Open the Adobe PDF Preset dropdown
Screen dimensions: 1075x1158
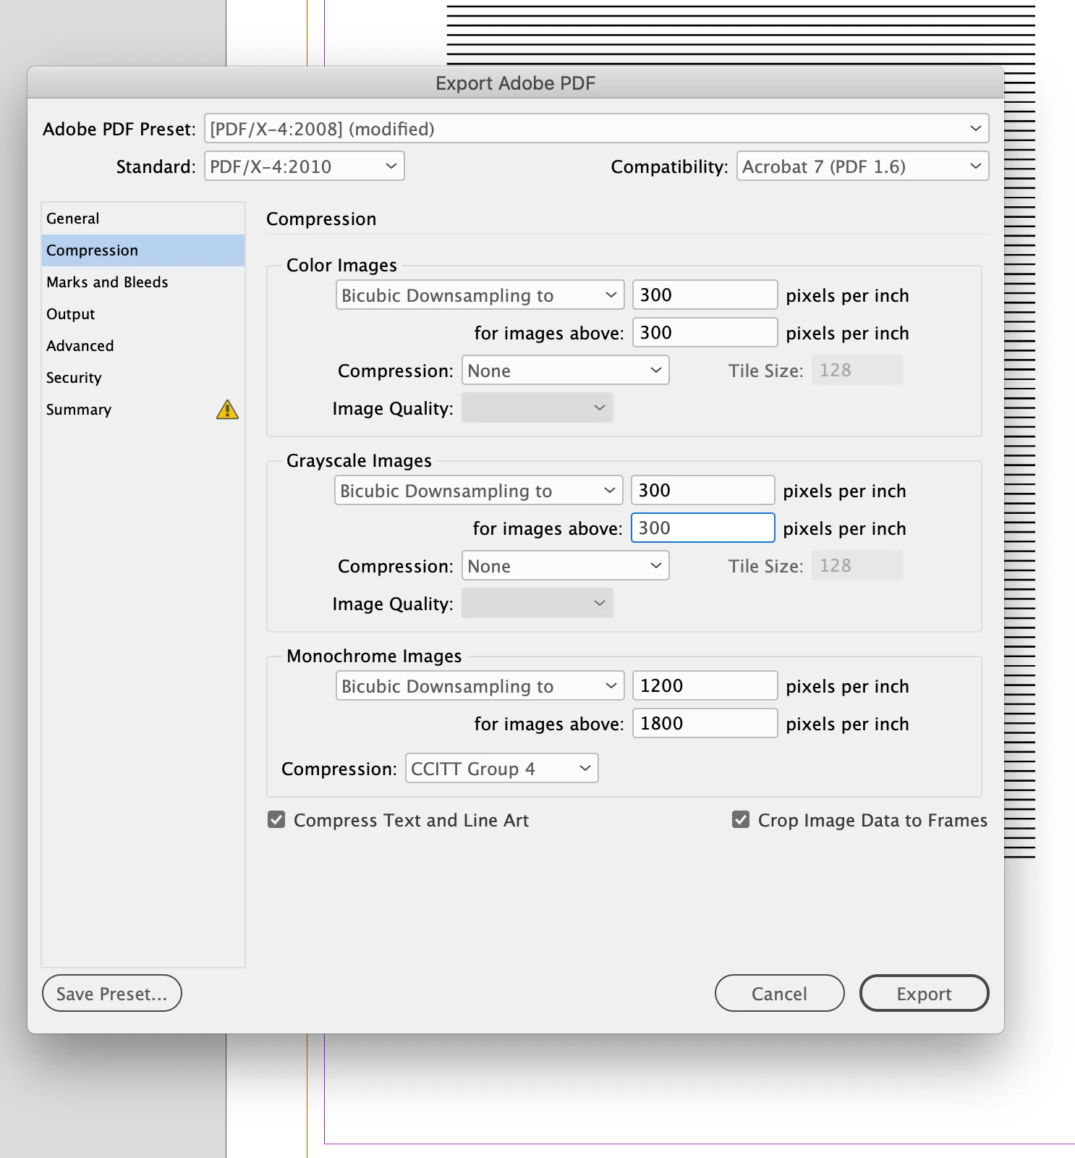(596, 129)
